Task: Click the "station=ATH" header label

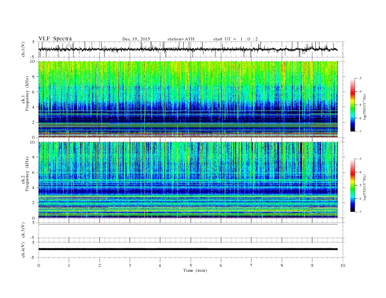Action: point(181,39)
